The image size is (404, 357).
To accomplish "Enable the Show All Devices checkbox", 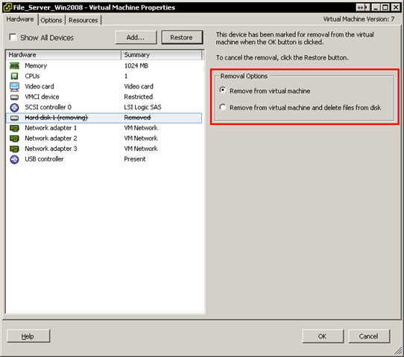I will pos(13,37).
